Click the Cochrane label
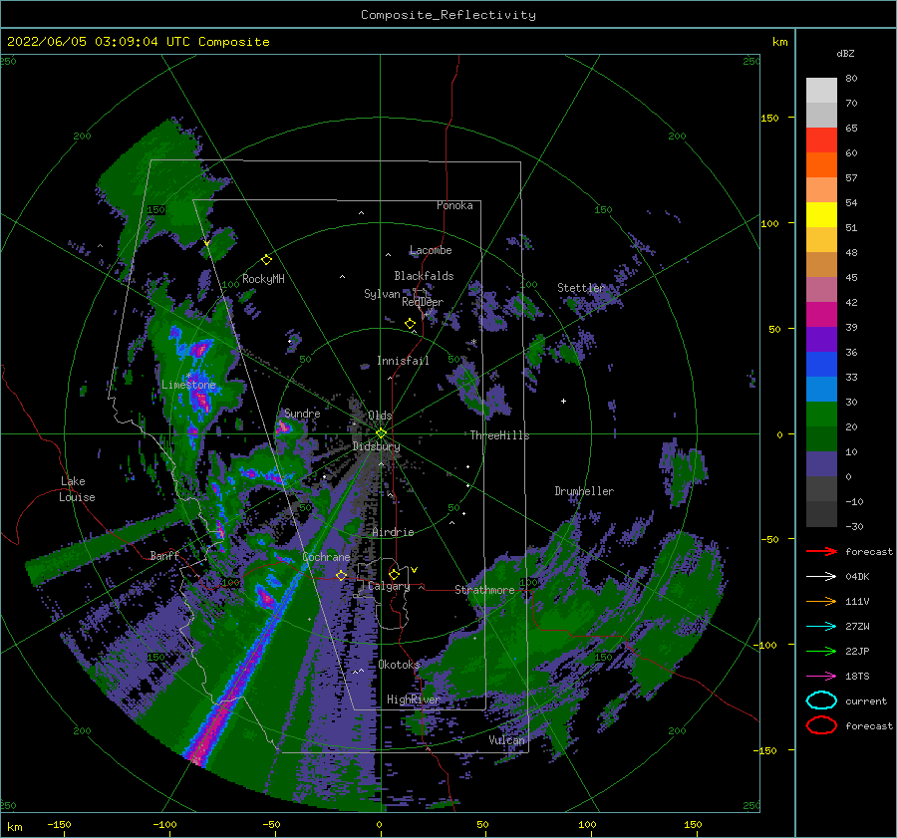This screenshot has height=838, width=897. [x=326, y=557]
